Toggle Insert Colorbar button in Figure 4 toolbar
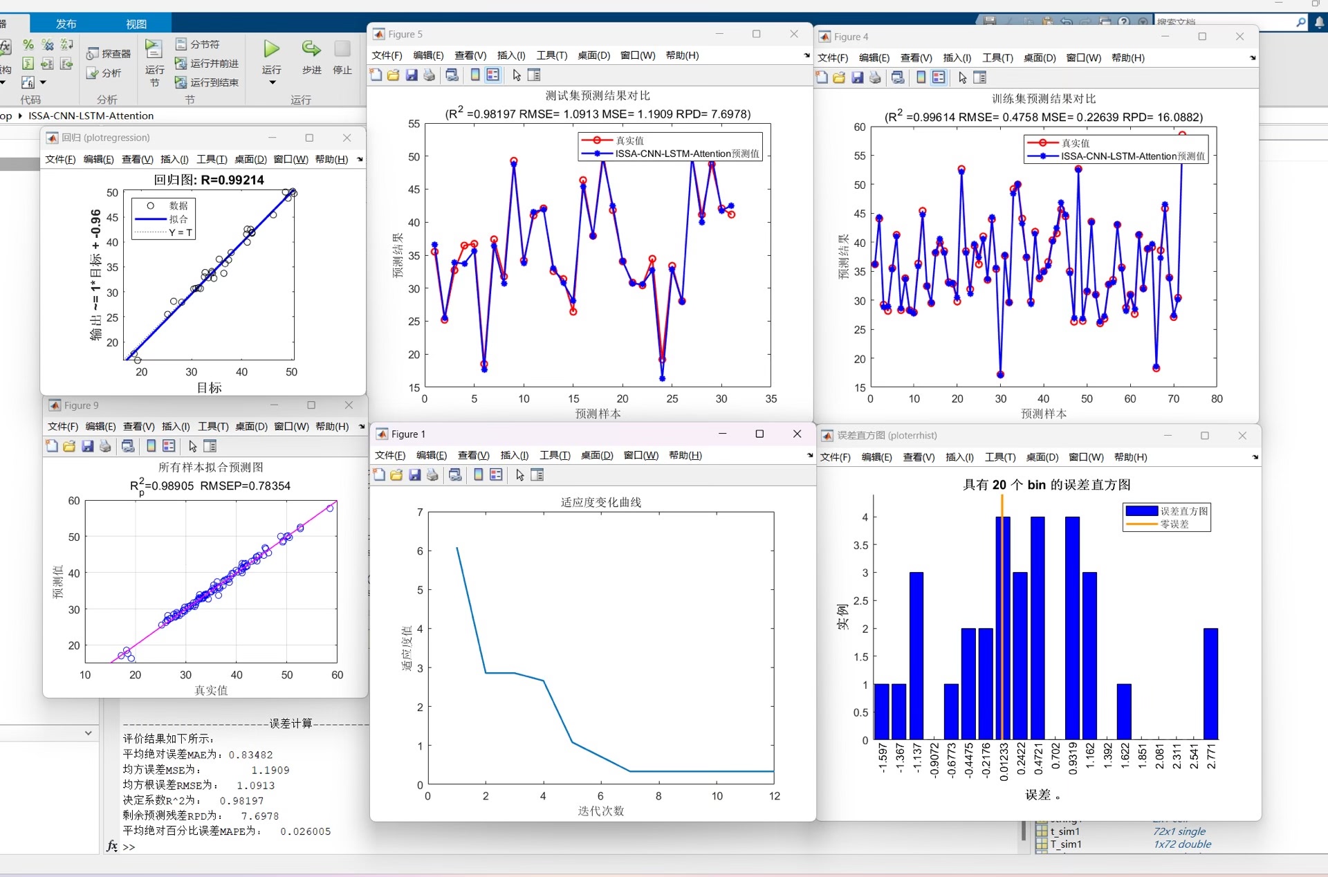This screenshot has width=1328, height=877. 921,78
